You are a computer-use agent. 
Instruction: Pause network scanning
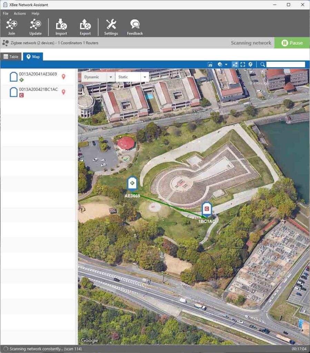292,43
